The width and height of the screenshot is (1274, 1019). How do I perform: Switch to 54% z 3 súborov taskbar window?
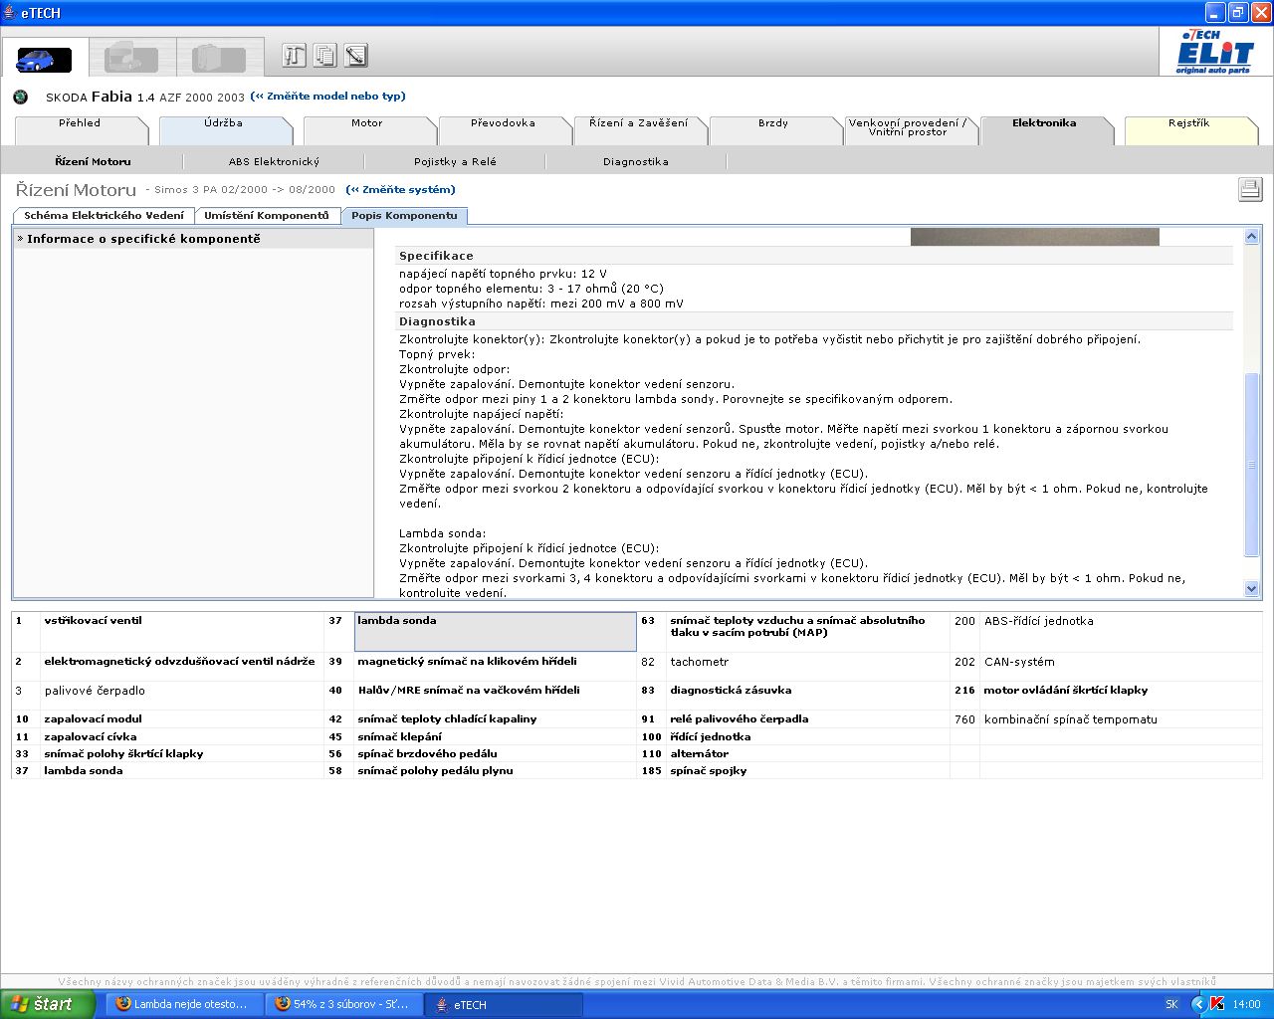pos(343,1004)
